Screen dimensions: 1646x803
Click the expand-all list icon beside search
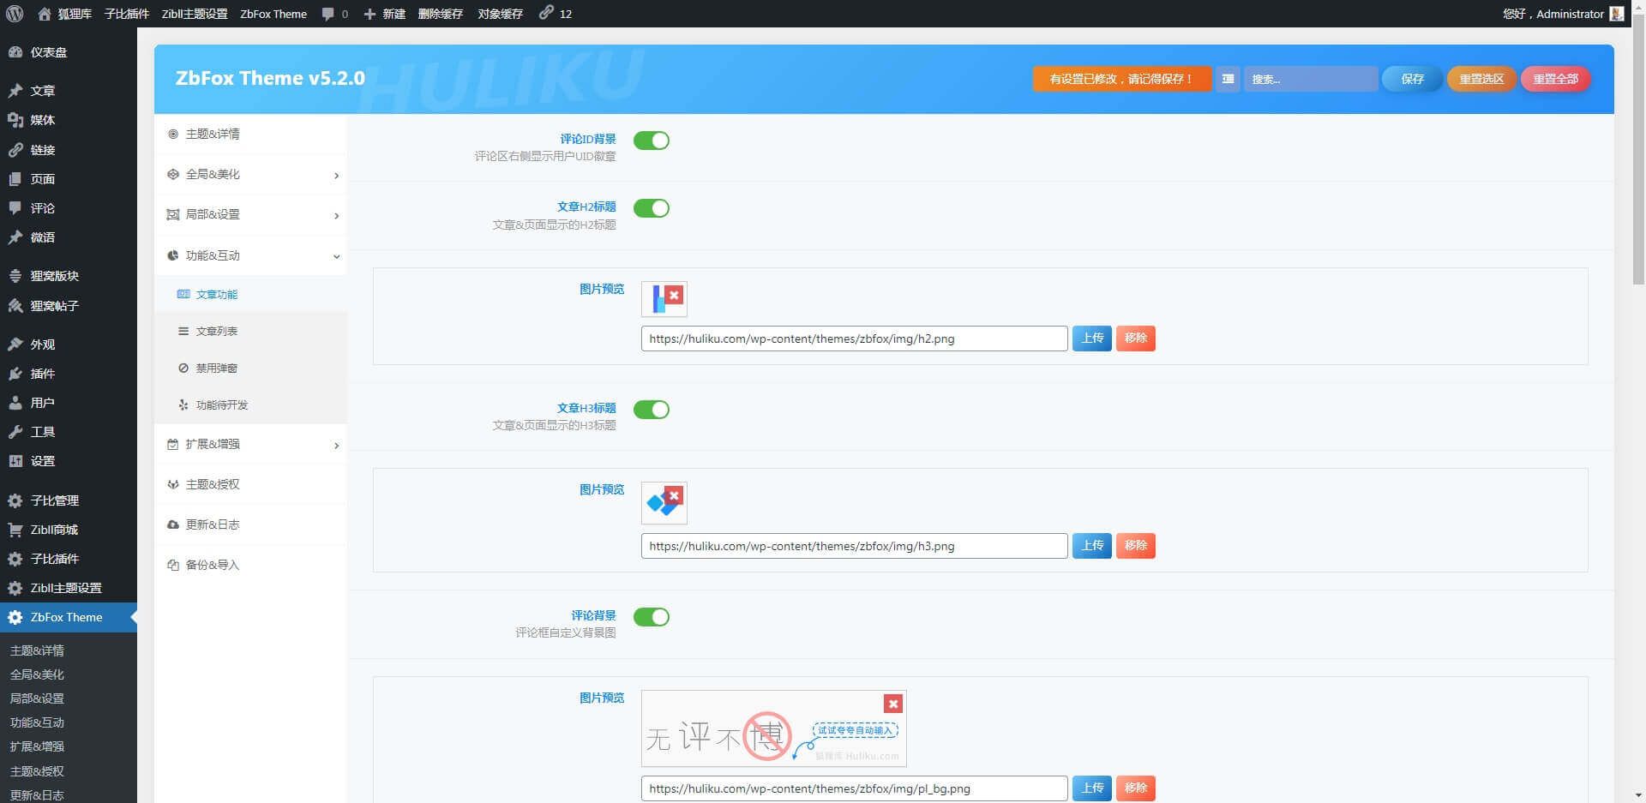pyautogui.click(x=1228, y=79)
